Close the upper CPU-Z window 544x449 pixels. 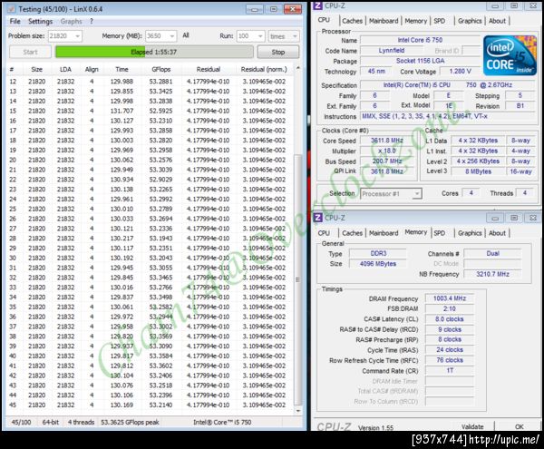coord(533,5)
